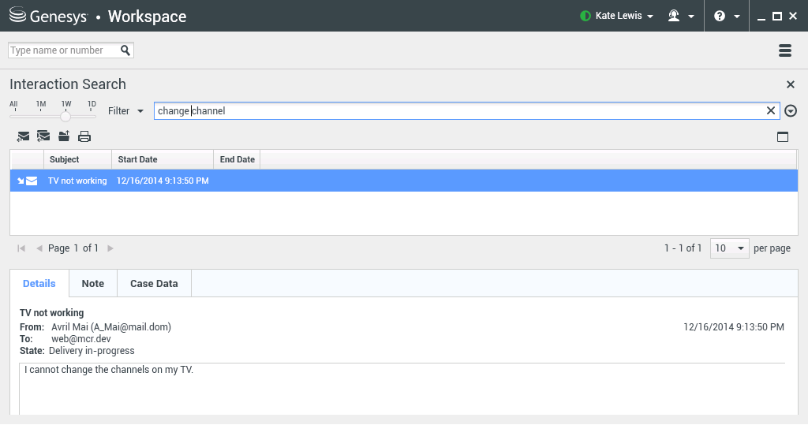Viewport: 808px width, 425px height.
Task: Switch to the Note tab
Action: [x=93, y=284]
